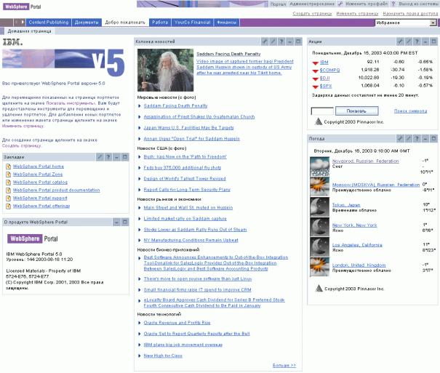This screenshot has height=373, width=440.
Task: Maximize the Закладки portlet
Action: tap(125, 157)
